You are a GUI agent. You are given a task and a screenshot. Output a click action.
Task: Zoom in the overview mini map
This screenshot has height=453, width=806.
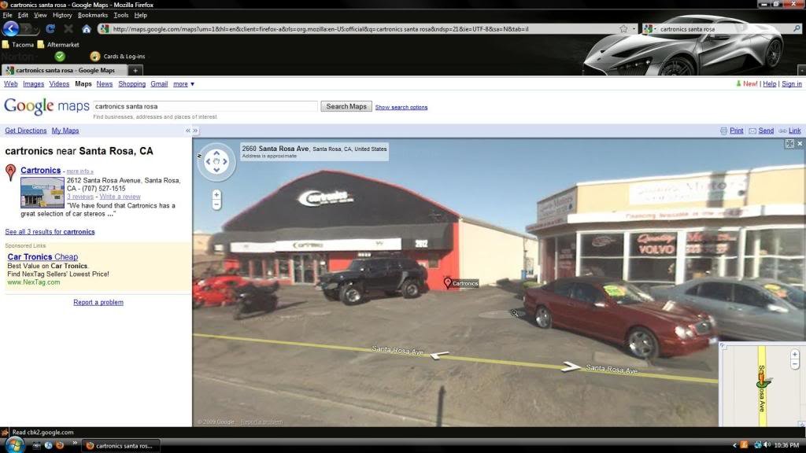click(795, 355)
